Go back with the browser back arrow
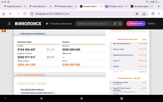Viewport: 163px width, 102px height. [11, 14]
